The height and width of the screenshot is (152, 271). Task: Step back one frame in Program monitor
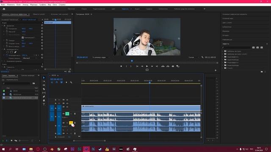coord(142,66)
